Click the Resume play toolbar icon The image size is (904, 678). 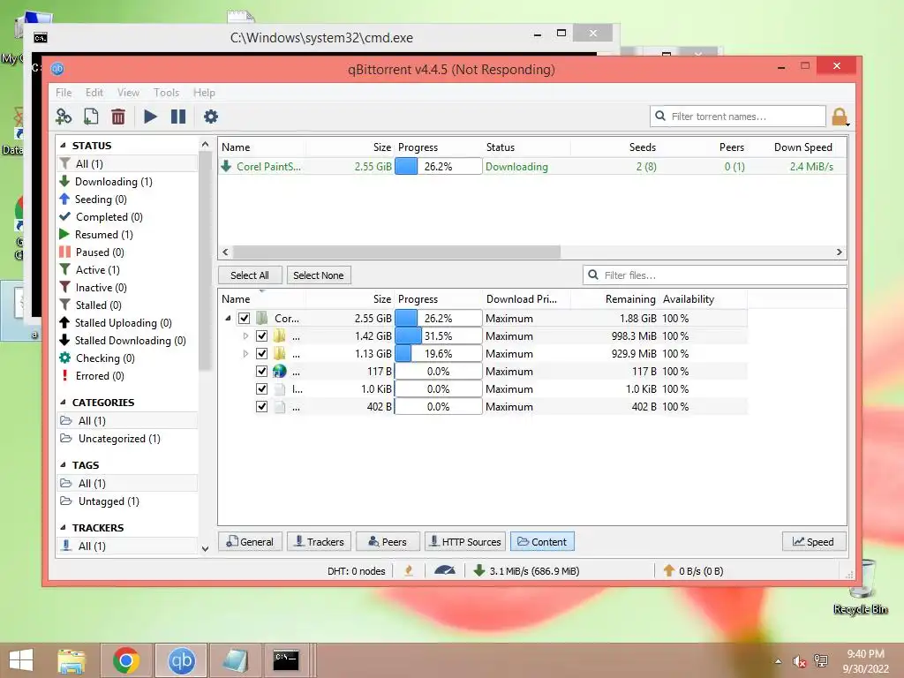point(150,117)
